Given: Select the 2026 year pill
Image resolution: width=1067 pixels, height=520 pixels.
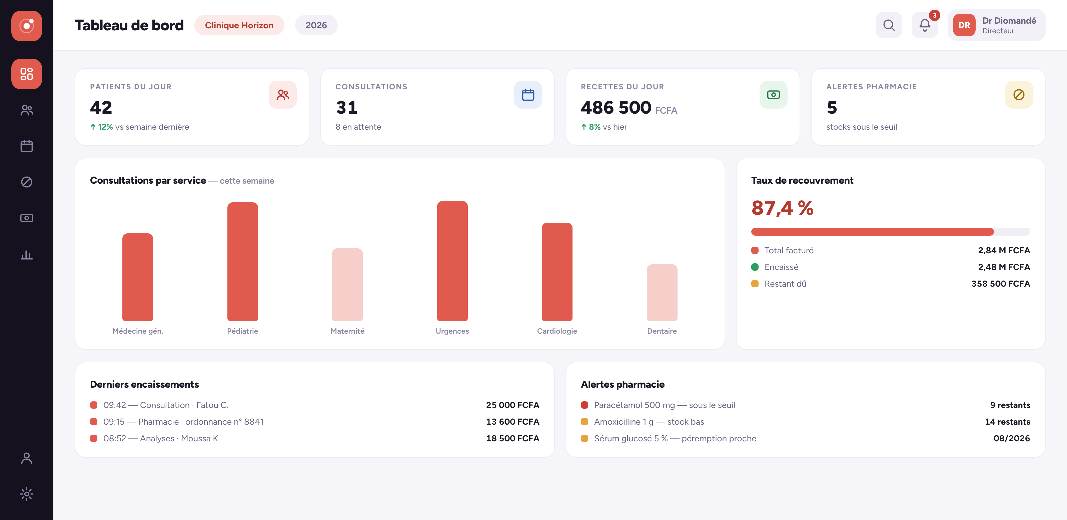Looking at the screenshot, I should pos(316,25).
